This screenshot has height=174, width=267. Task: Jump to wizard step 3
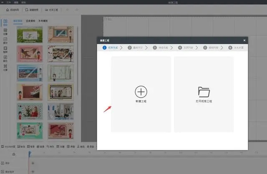coord(160,48)
